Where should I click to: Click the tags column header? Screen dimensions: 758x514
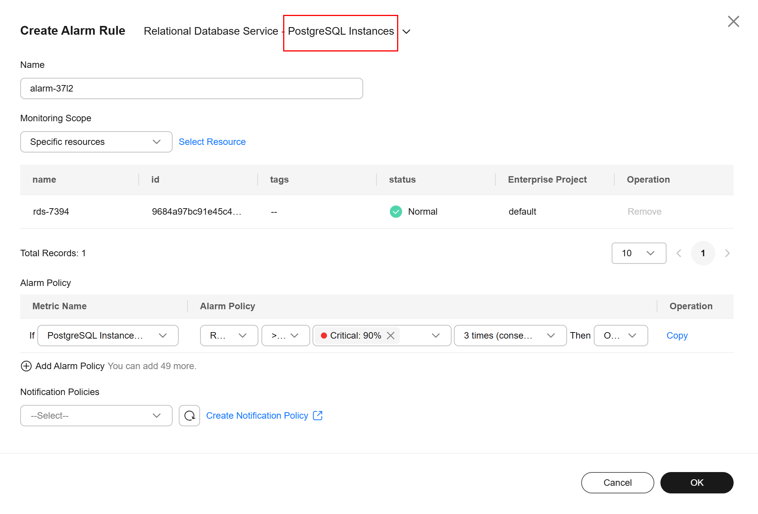(x=279, y=180)
